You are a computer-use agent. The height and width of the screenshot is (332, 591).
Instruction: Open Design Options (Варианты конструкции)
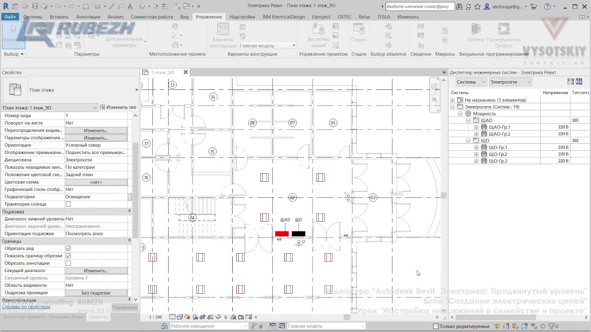coord(223,36)
